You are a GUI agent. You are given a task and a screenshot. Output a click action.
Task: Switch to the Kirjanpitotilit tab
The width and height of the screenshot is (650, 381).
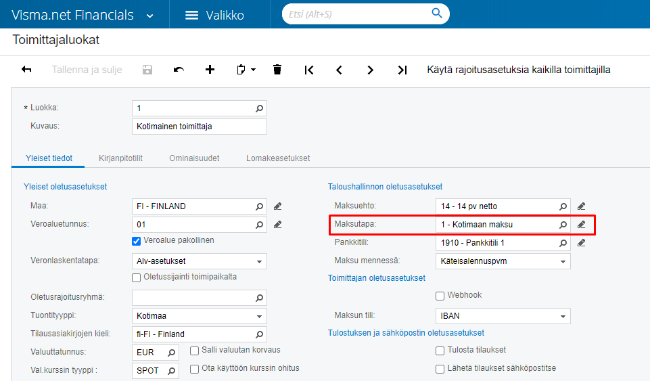point(120,158)
